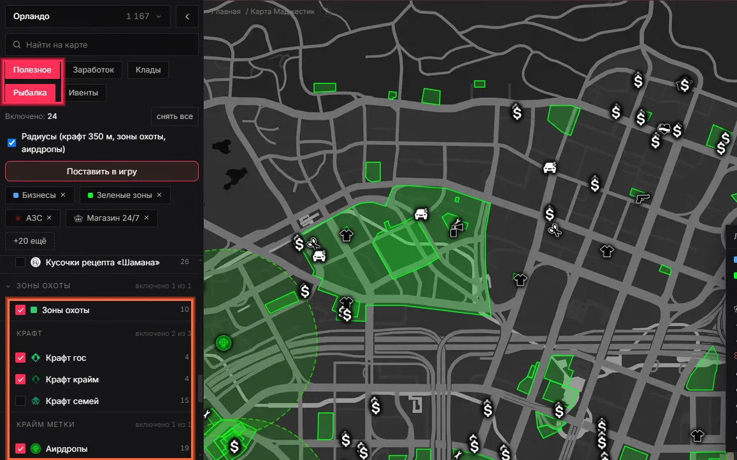Click the mask icon on the map
Image resolution: width=737 pixels, height=460 pixels.
[x=664, y=128]
